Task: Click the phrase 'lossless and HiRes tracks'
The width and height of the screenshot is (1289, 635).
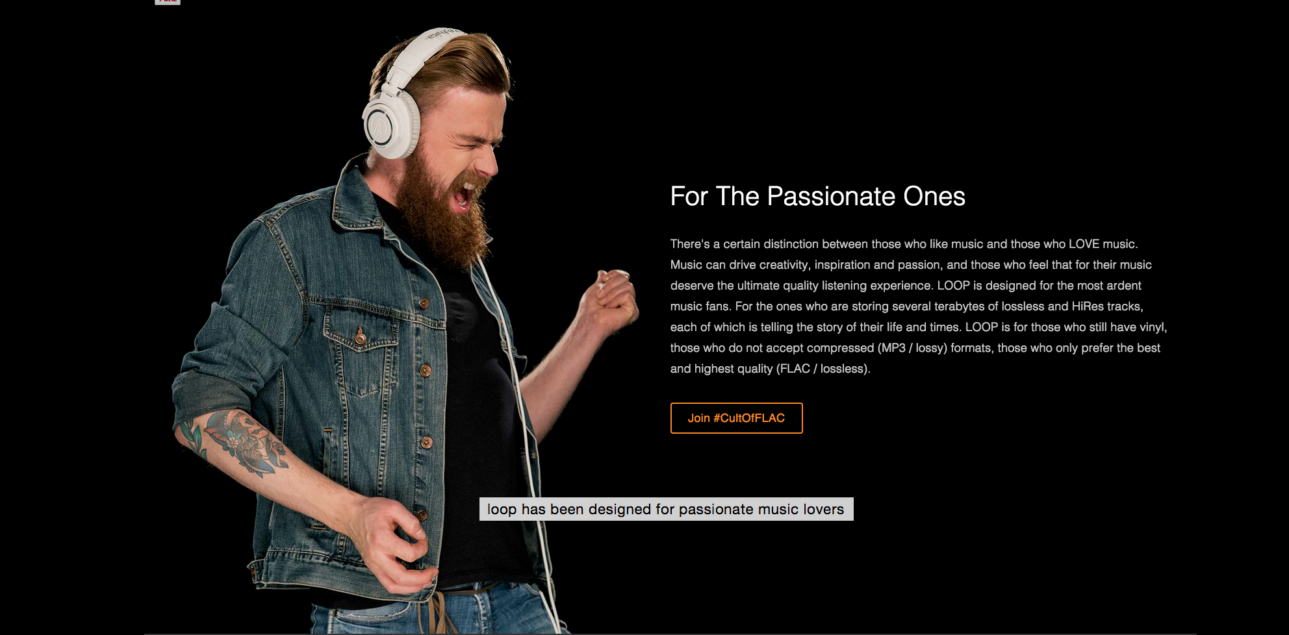Action: point(1071,306)
